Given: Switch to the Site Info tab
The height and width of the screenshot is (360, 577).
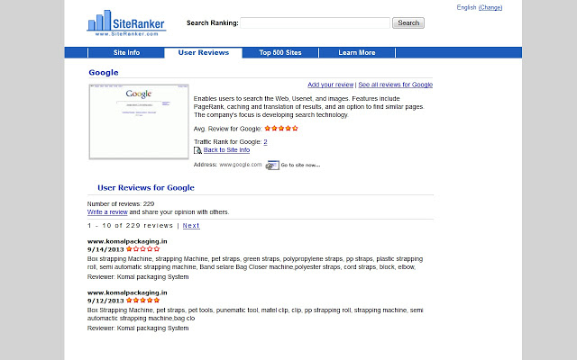Looking at the screenshot, I should 126,52.
